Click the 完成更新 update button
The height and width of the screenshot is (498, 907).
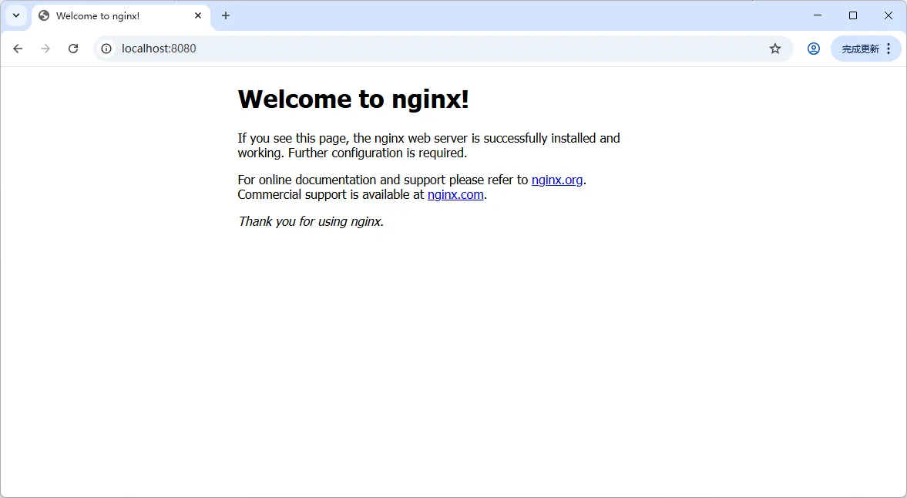point(860,49)
